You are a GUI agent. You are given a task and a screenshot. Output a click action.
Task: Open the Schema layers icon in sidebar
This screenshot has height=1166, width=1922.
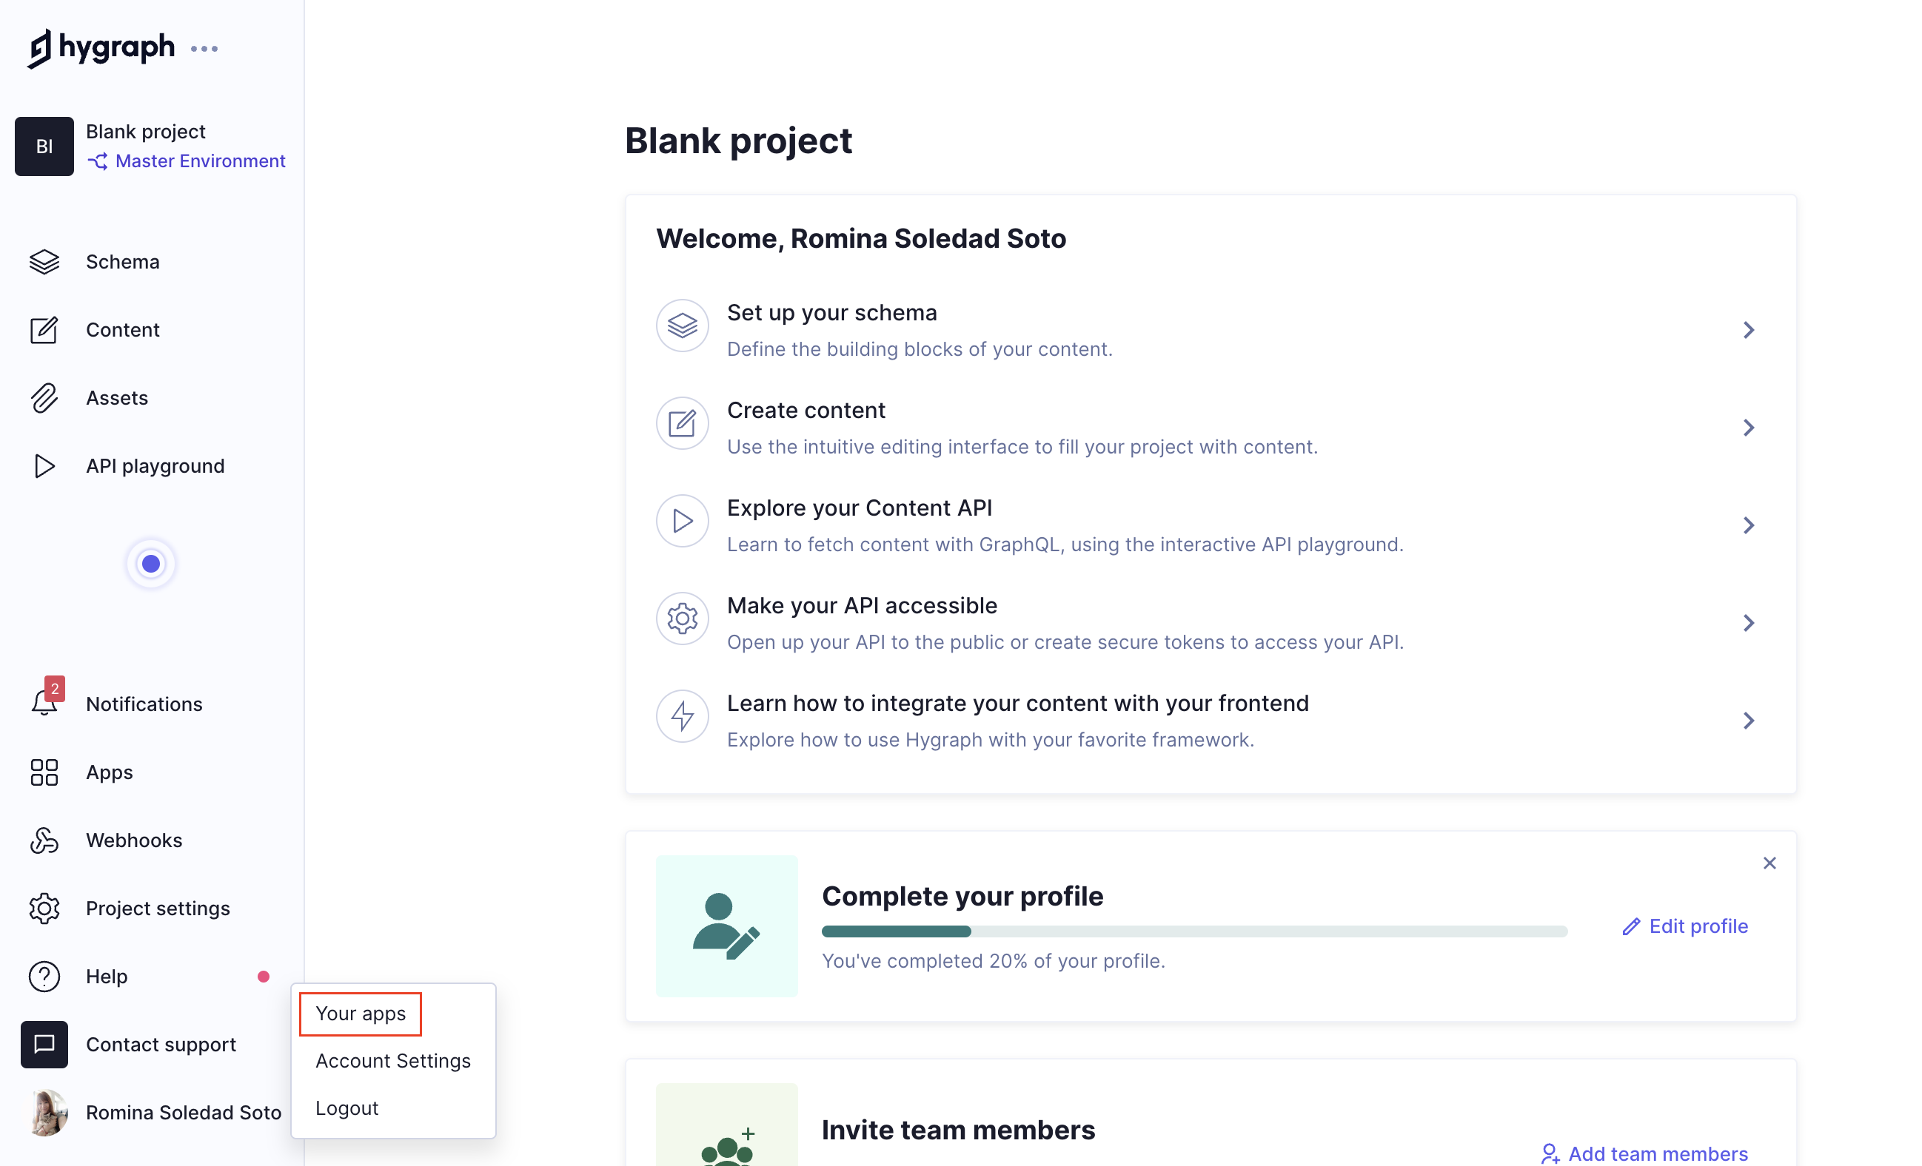(x=44, y=262)
